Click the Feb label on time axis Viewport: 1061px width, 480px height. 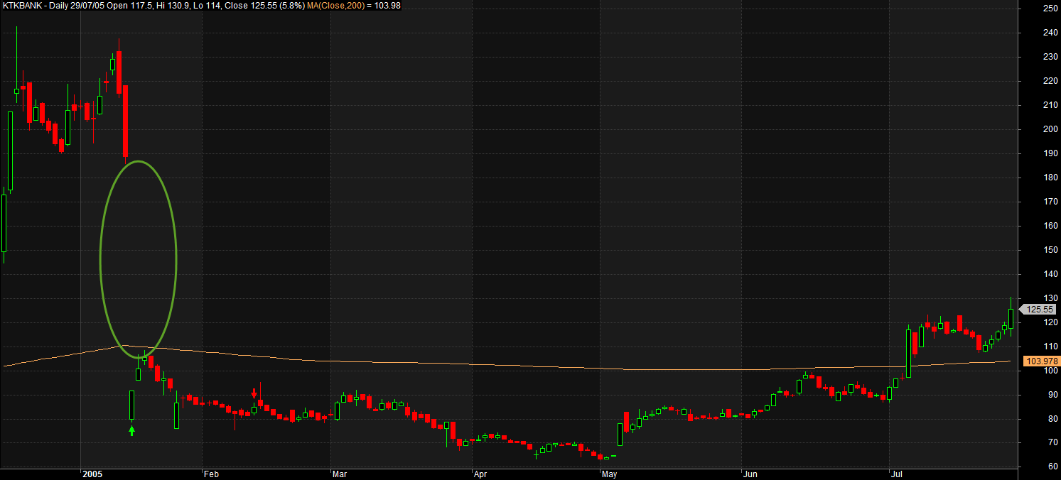[212, 474]
